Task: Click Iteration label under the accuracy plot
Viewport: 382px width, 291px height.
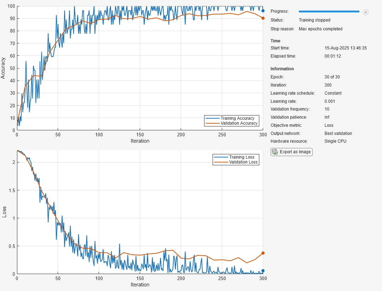Action: point(140,141)
